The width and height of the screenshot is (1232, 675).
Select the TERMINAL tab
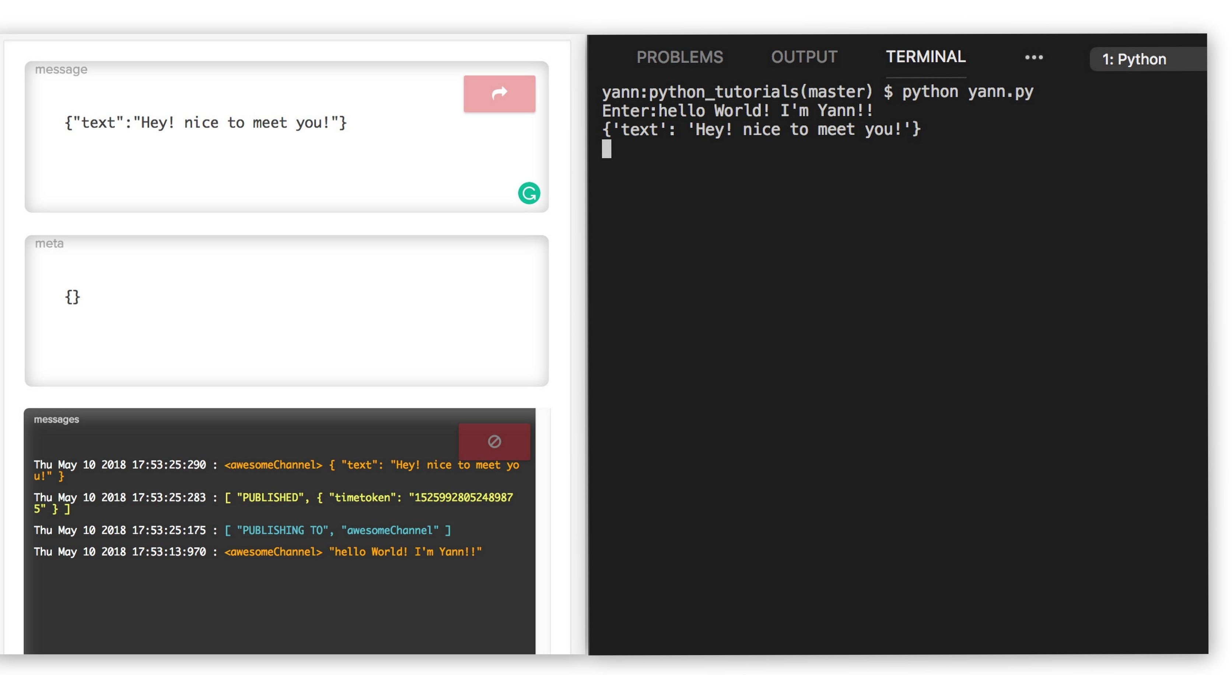925,57
